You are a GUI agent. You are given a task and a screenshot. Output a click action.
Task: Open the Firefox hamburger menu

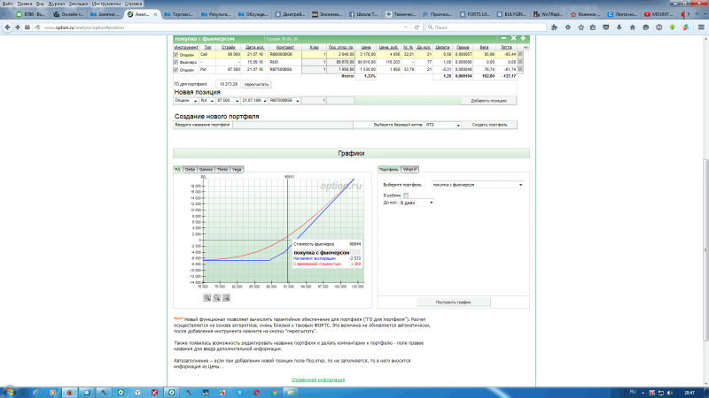coord(701,27)
